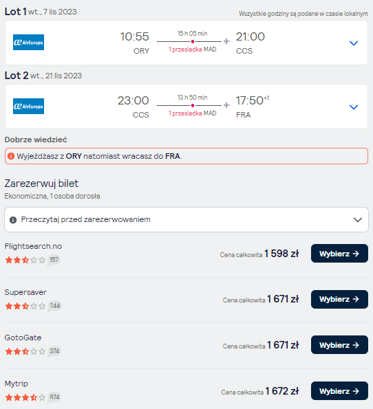Screen dimensions: 373x409
Task: Click info icon beside Przeczytaj przed zarezerwowaniem
Action: pos(13,220)
